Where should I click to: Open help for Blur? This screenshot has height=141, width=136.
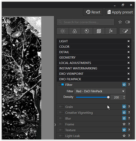tap(129, 118)
